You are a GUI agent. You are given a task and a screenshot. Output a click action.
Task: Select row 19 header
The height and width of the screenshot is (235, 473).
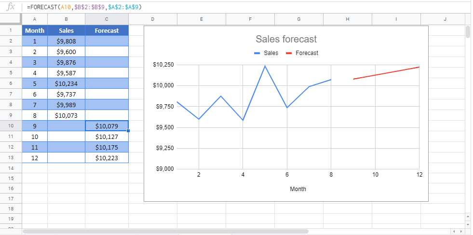tap(11, 219)
